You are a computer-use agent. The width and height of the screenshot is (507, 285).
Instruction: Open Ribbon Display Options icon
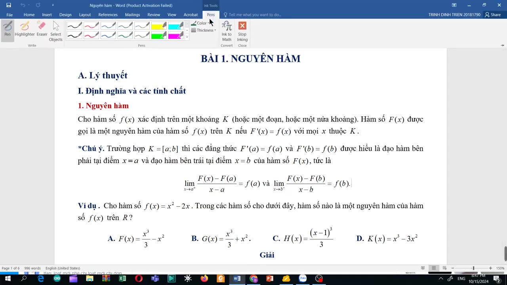click(454, 5)
